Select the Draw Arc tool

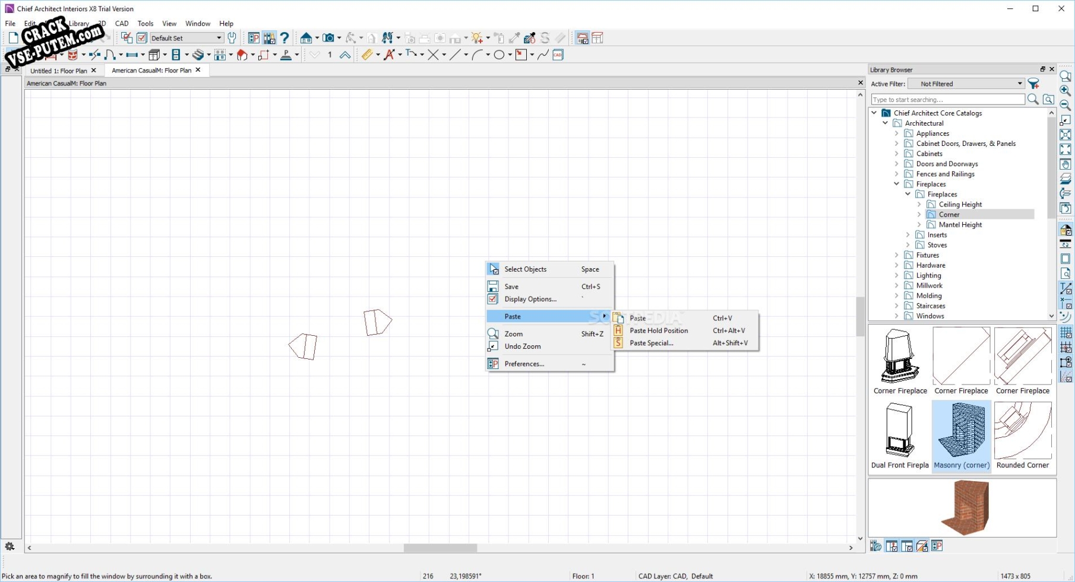click(x=478, y=55)
